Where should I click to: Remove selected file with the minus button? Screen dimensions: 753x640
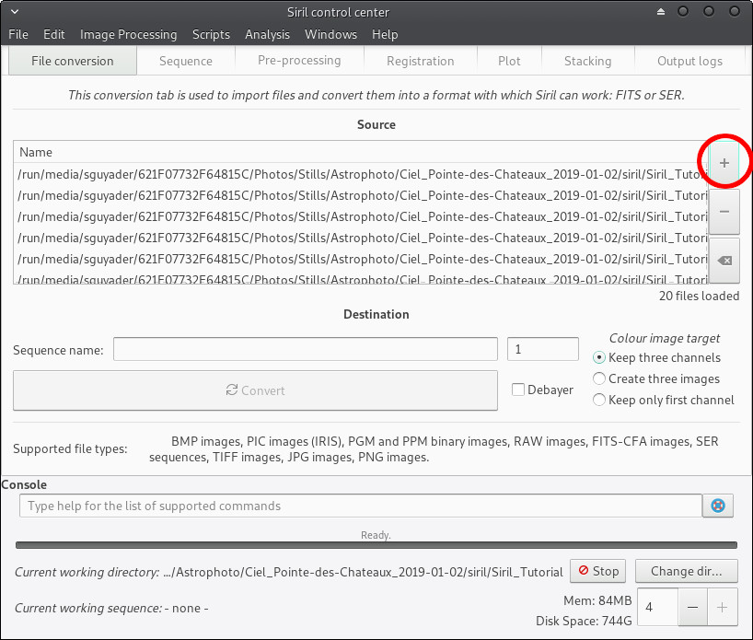(724, 212)
